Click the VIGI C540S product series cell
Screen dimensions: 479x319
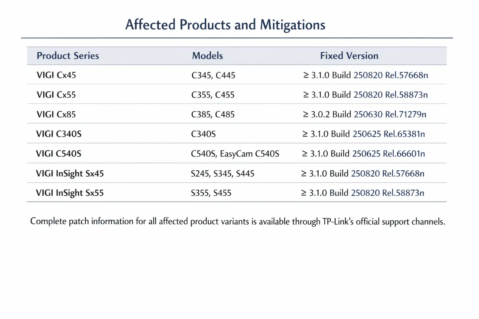[x=58, y=154]
